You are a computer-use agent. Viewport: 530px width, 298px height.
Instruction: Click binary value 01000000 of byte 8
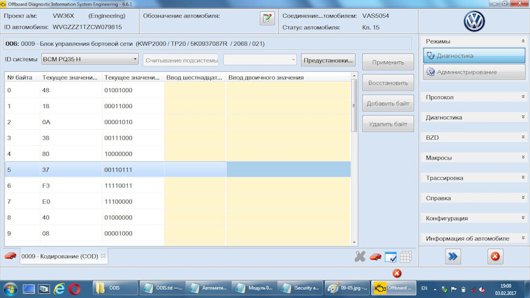118,217
